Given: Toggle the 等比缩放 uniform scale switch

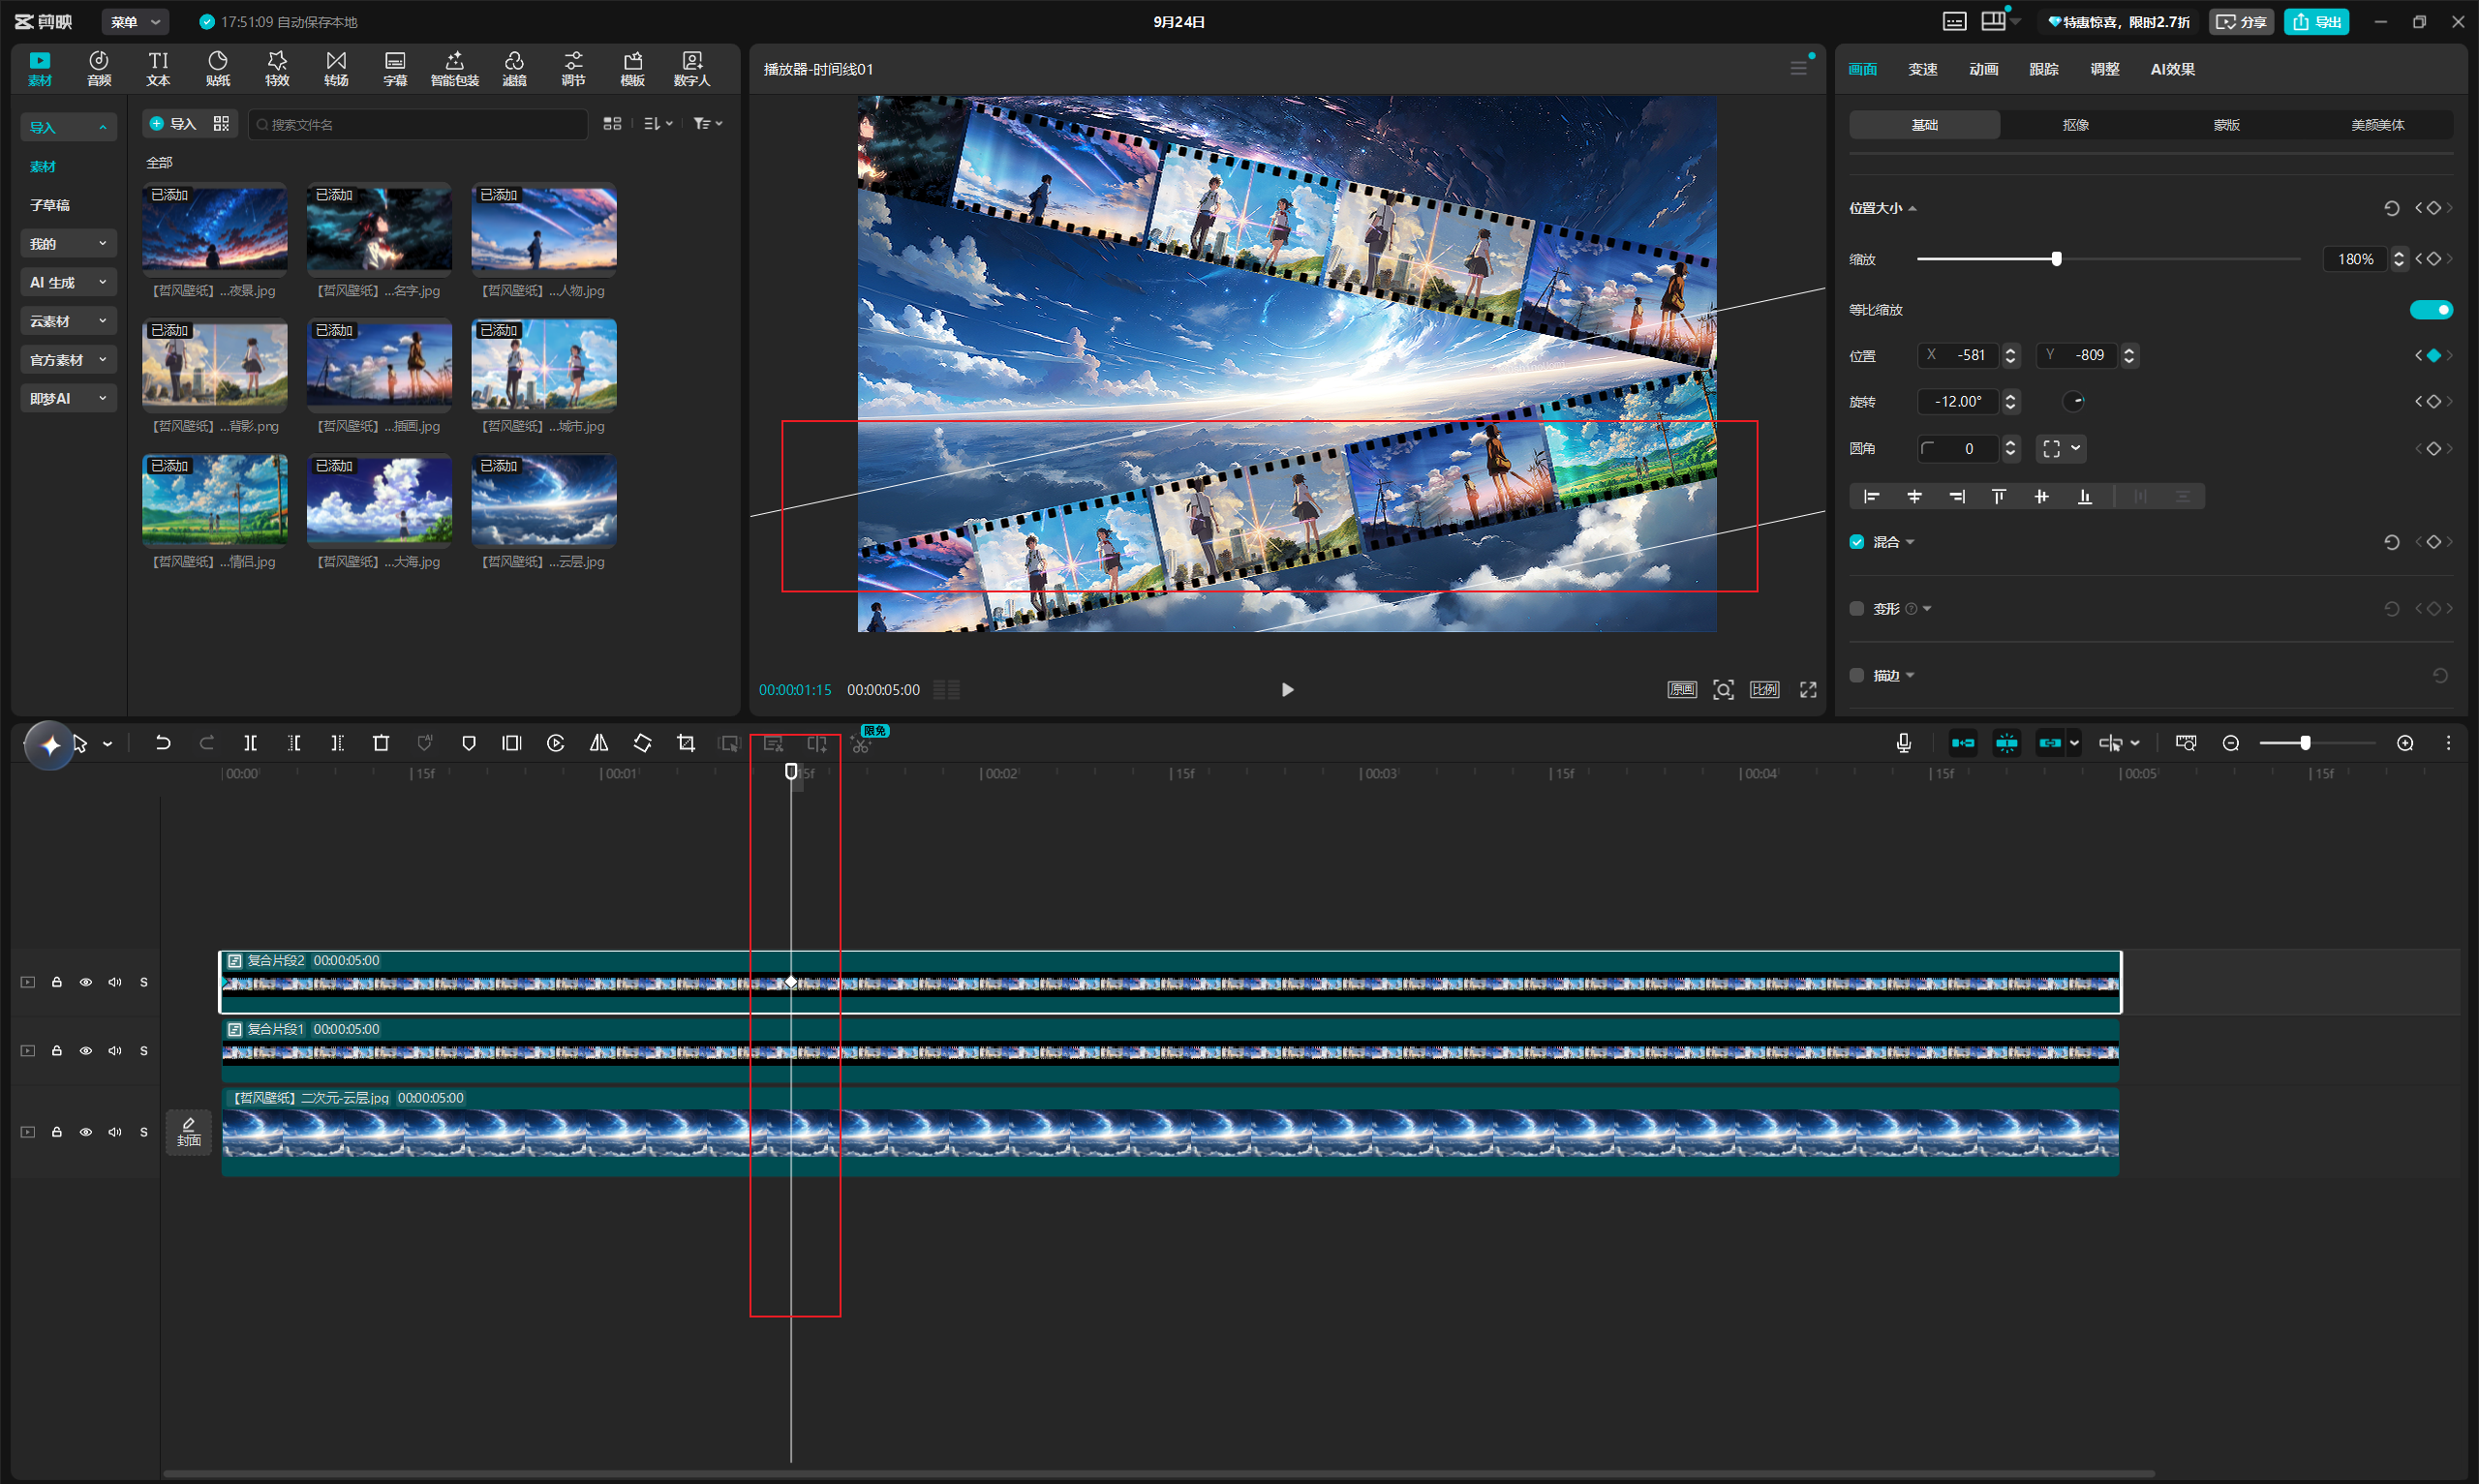Looking at the screenshot, I should [2431, 310].
